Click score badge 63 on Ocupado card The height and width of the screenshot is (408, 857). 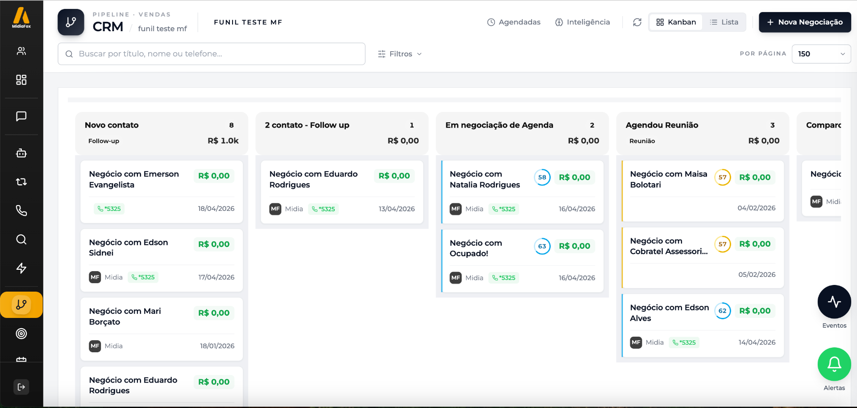click(x=542, y=246)
